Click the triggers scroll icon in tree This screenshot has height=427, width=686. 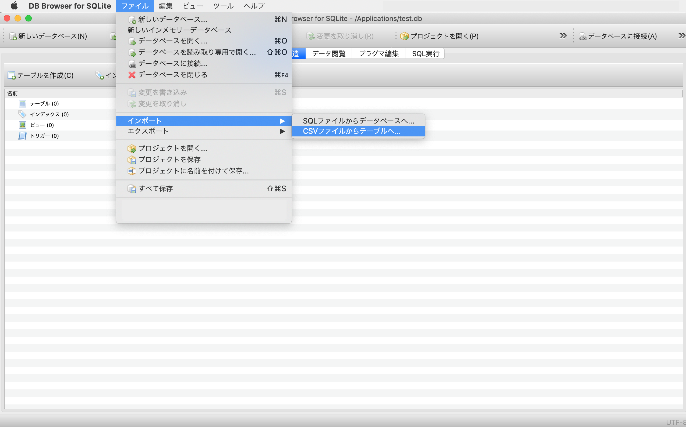22,136
